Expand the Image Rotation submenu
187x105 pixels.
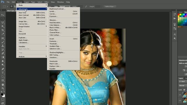[x=32, y=27]
